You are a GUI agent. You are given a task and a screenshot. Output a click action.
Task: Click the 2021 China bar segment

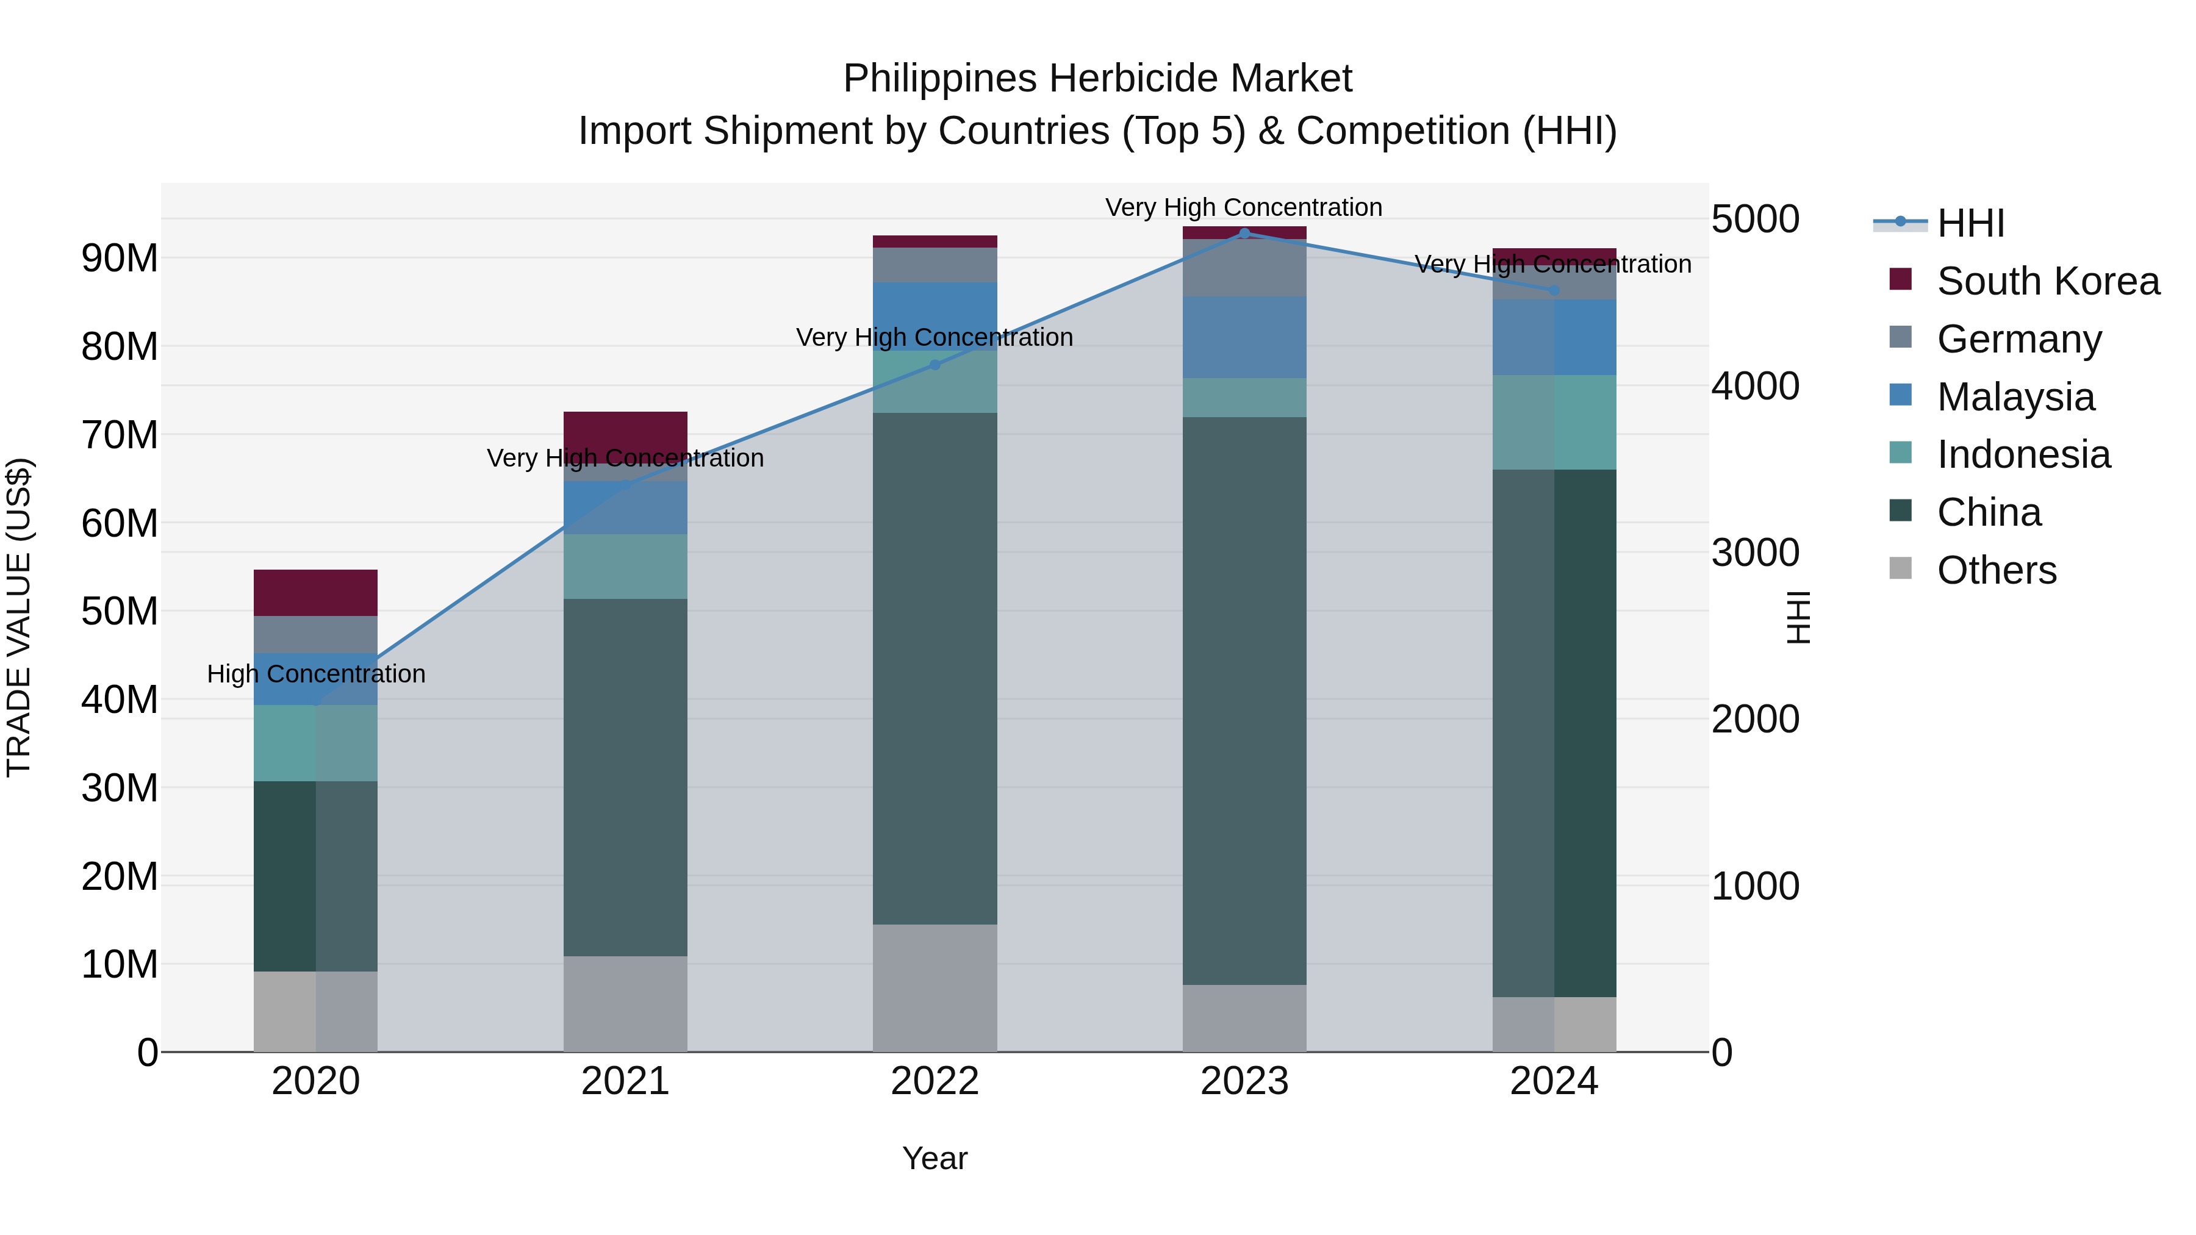coord(626,778)
